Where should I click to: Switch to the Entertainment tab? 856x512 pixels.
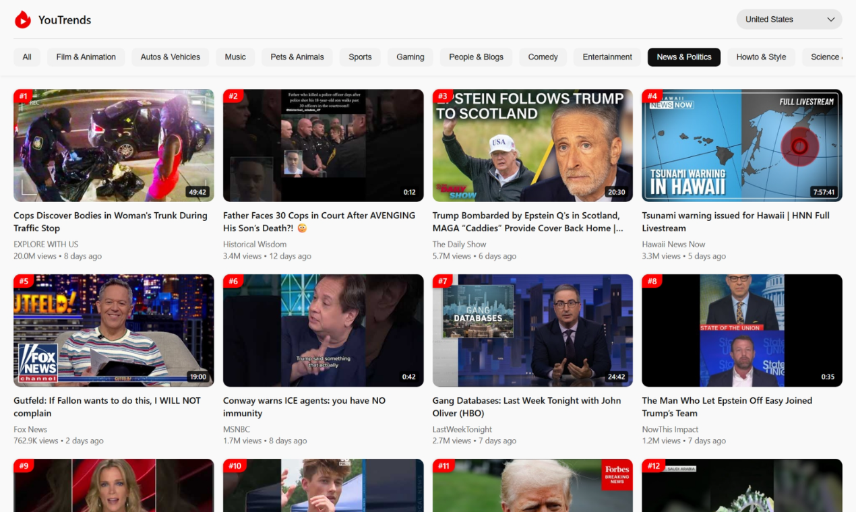[607, 57]
